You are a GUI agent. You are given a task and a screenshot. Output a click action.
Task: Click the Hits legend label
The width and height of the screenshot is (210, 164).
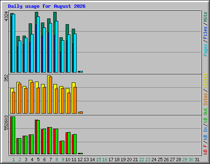point(205,17)
